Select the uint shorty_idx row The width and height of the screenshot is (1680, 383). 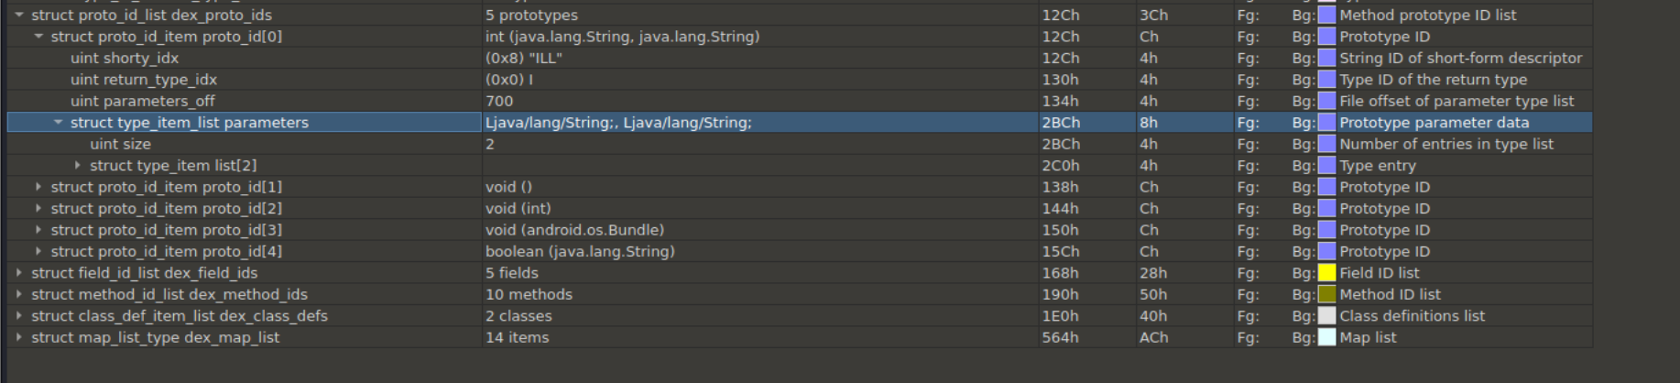[x=125, y=59]
